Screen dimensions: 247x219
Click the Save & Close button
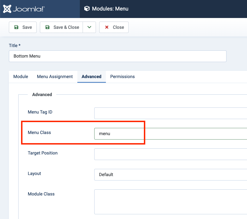click(62, 27)
